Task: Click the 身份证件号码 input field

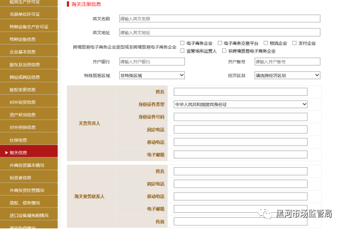Action: (x=241, y=117)
